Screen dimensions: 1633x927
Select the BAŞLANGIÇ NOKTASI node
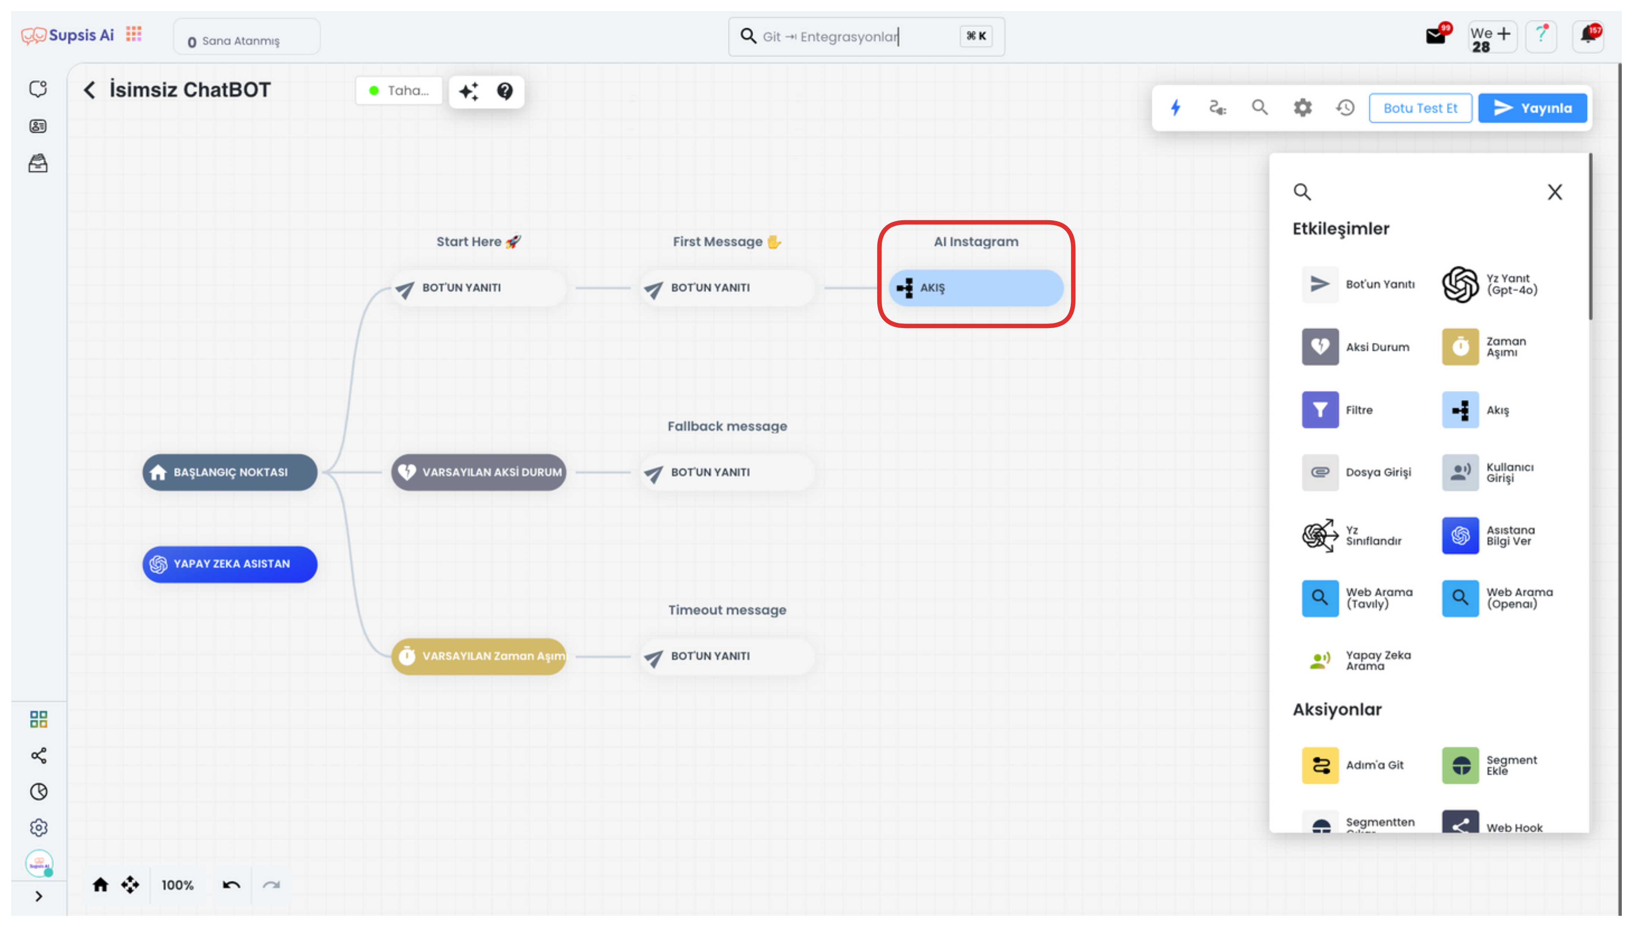click(230, 472)
